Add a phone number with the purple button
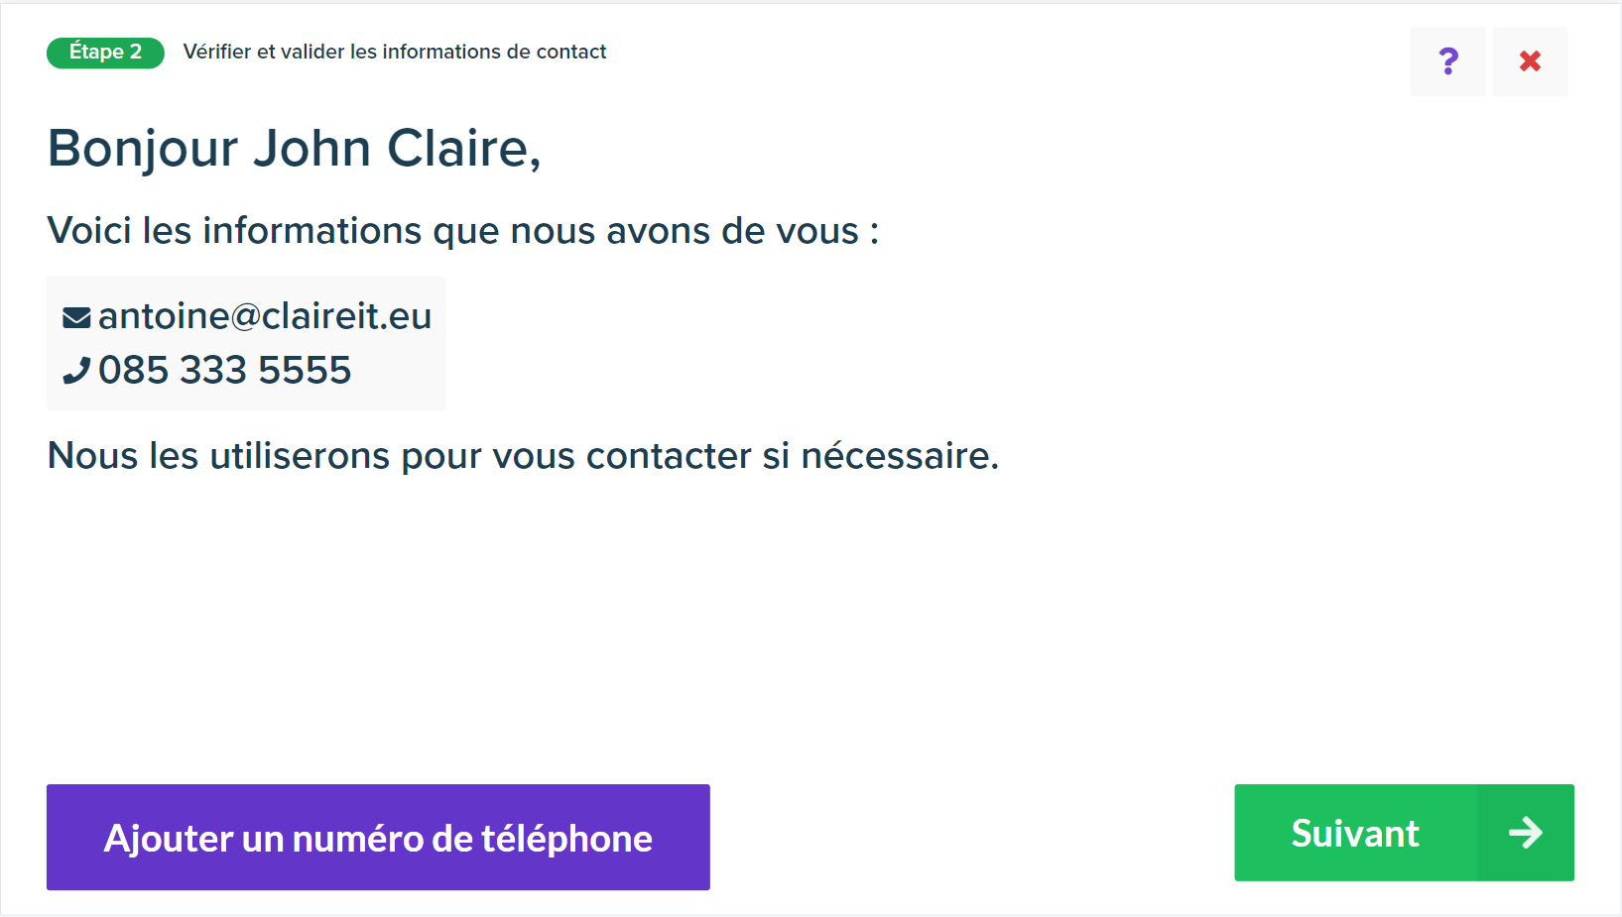The image size is (1622, 917). [378, 837]
